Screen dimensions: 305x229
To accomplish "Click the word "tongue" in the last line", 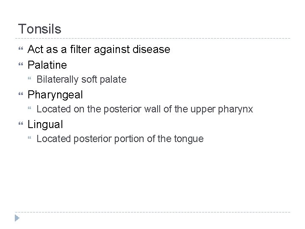I will 189,139.
